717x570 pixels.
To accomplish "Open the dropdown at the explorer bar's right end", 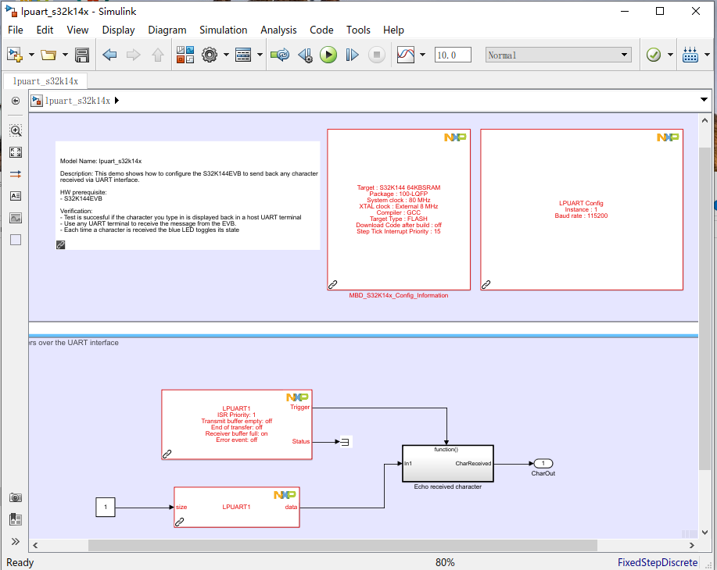I will (704, 100).
